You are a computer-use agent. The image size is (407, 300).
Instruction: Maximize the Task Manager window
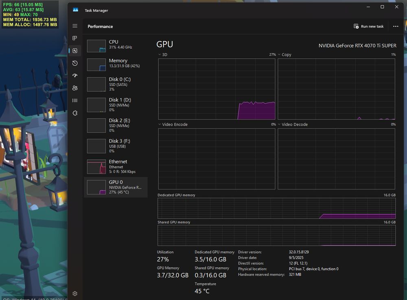tap(382, 7)
